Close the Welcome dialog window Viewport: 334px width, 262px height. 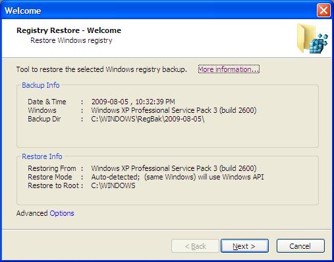[323, 10]
